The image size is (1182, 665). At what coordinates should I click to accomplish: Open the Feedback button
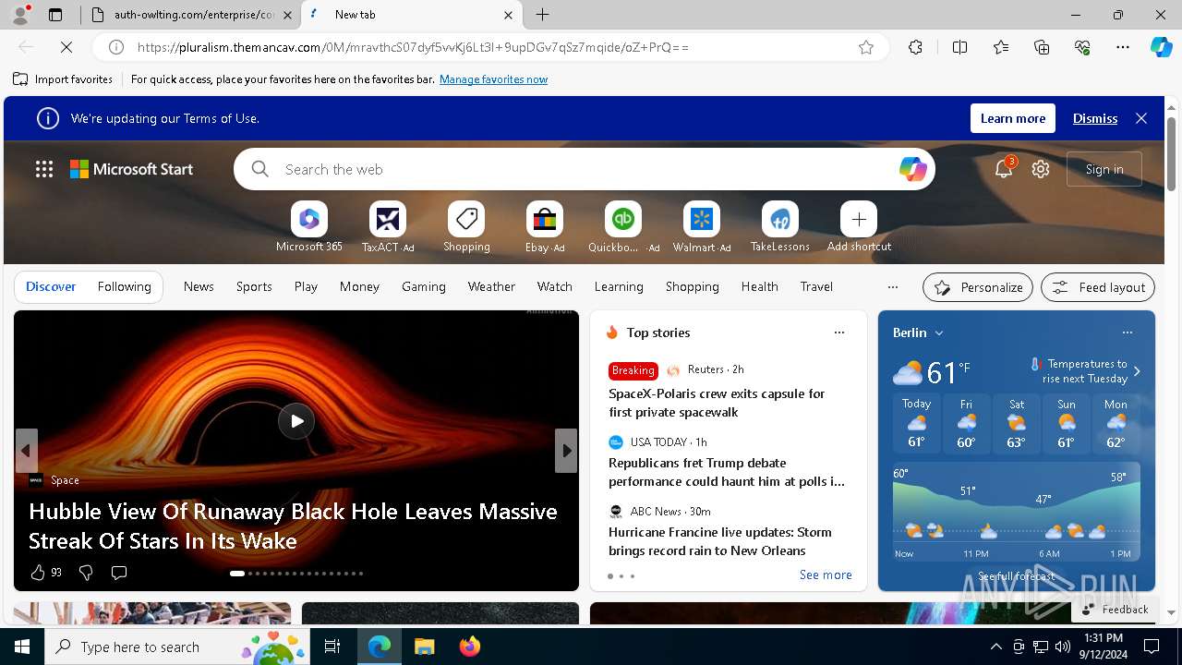(1115, 609)
